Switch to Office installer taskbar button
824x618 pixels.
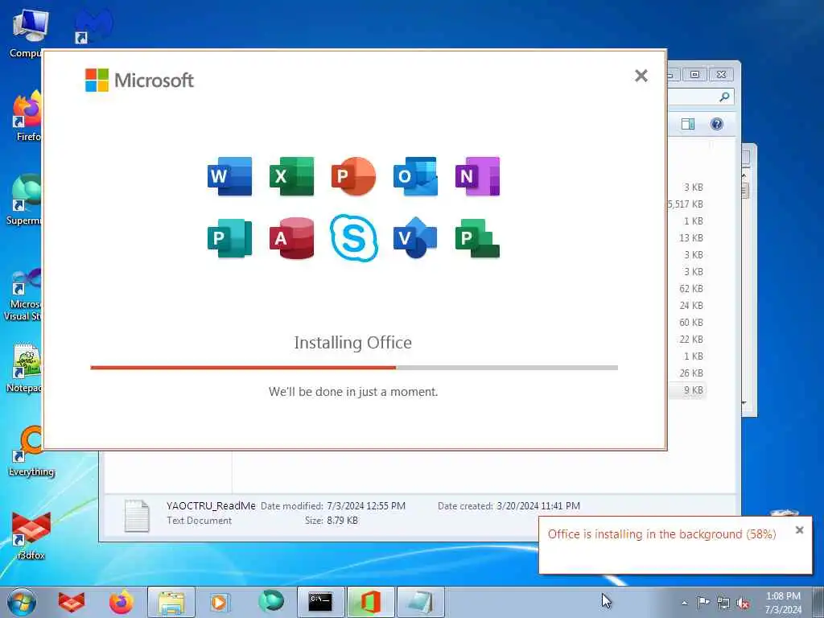tap(370, 602)
